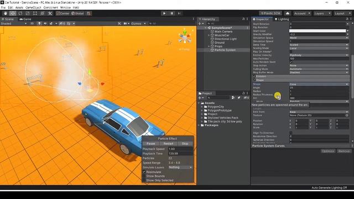Open search by label icon in Project
The image size is (354, 199).
tap(239, 98)
